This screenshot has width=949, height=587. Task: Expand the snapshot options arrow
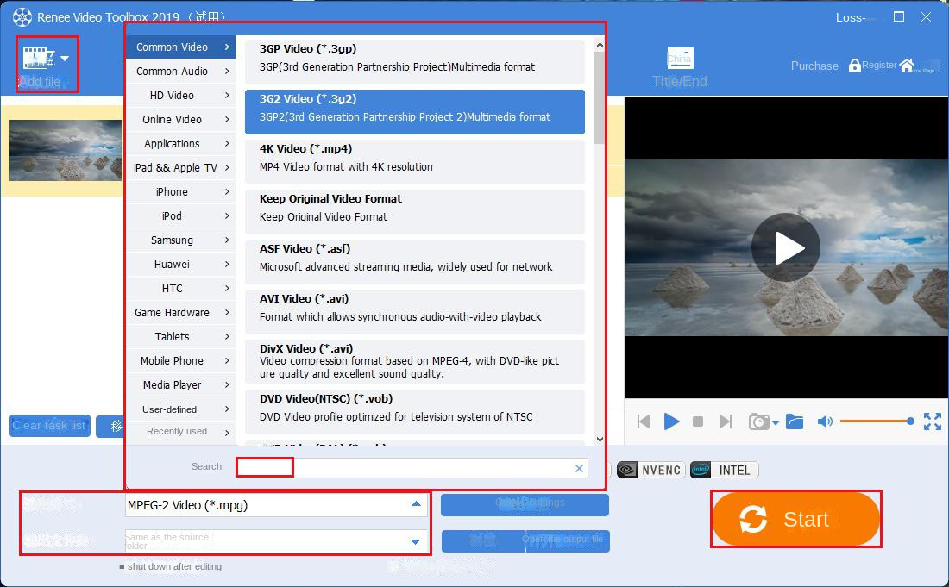click(x=776, y=422)
